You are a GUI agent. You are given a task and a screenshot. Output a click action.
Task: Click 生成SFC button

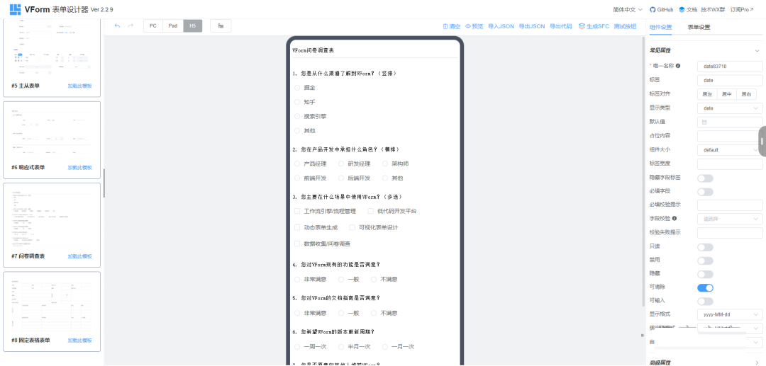coord(594,26)
